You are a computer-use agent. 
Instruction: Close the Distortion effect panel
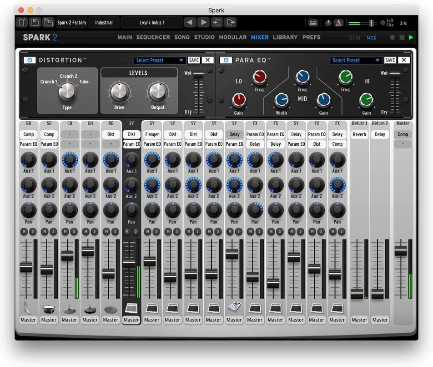(208, 60)
